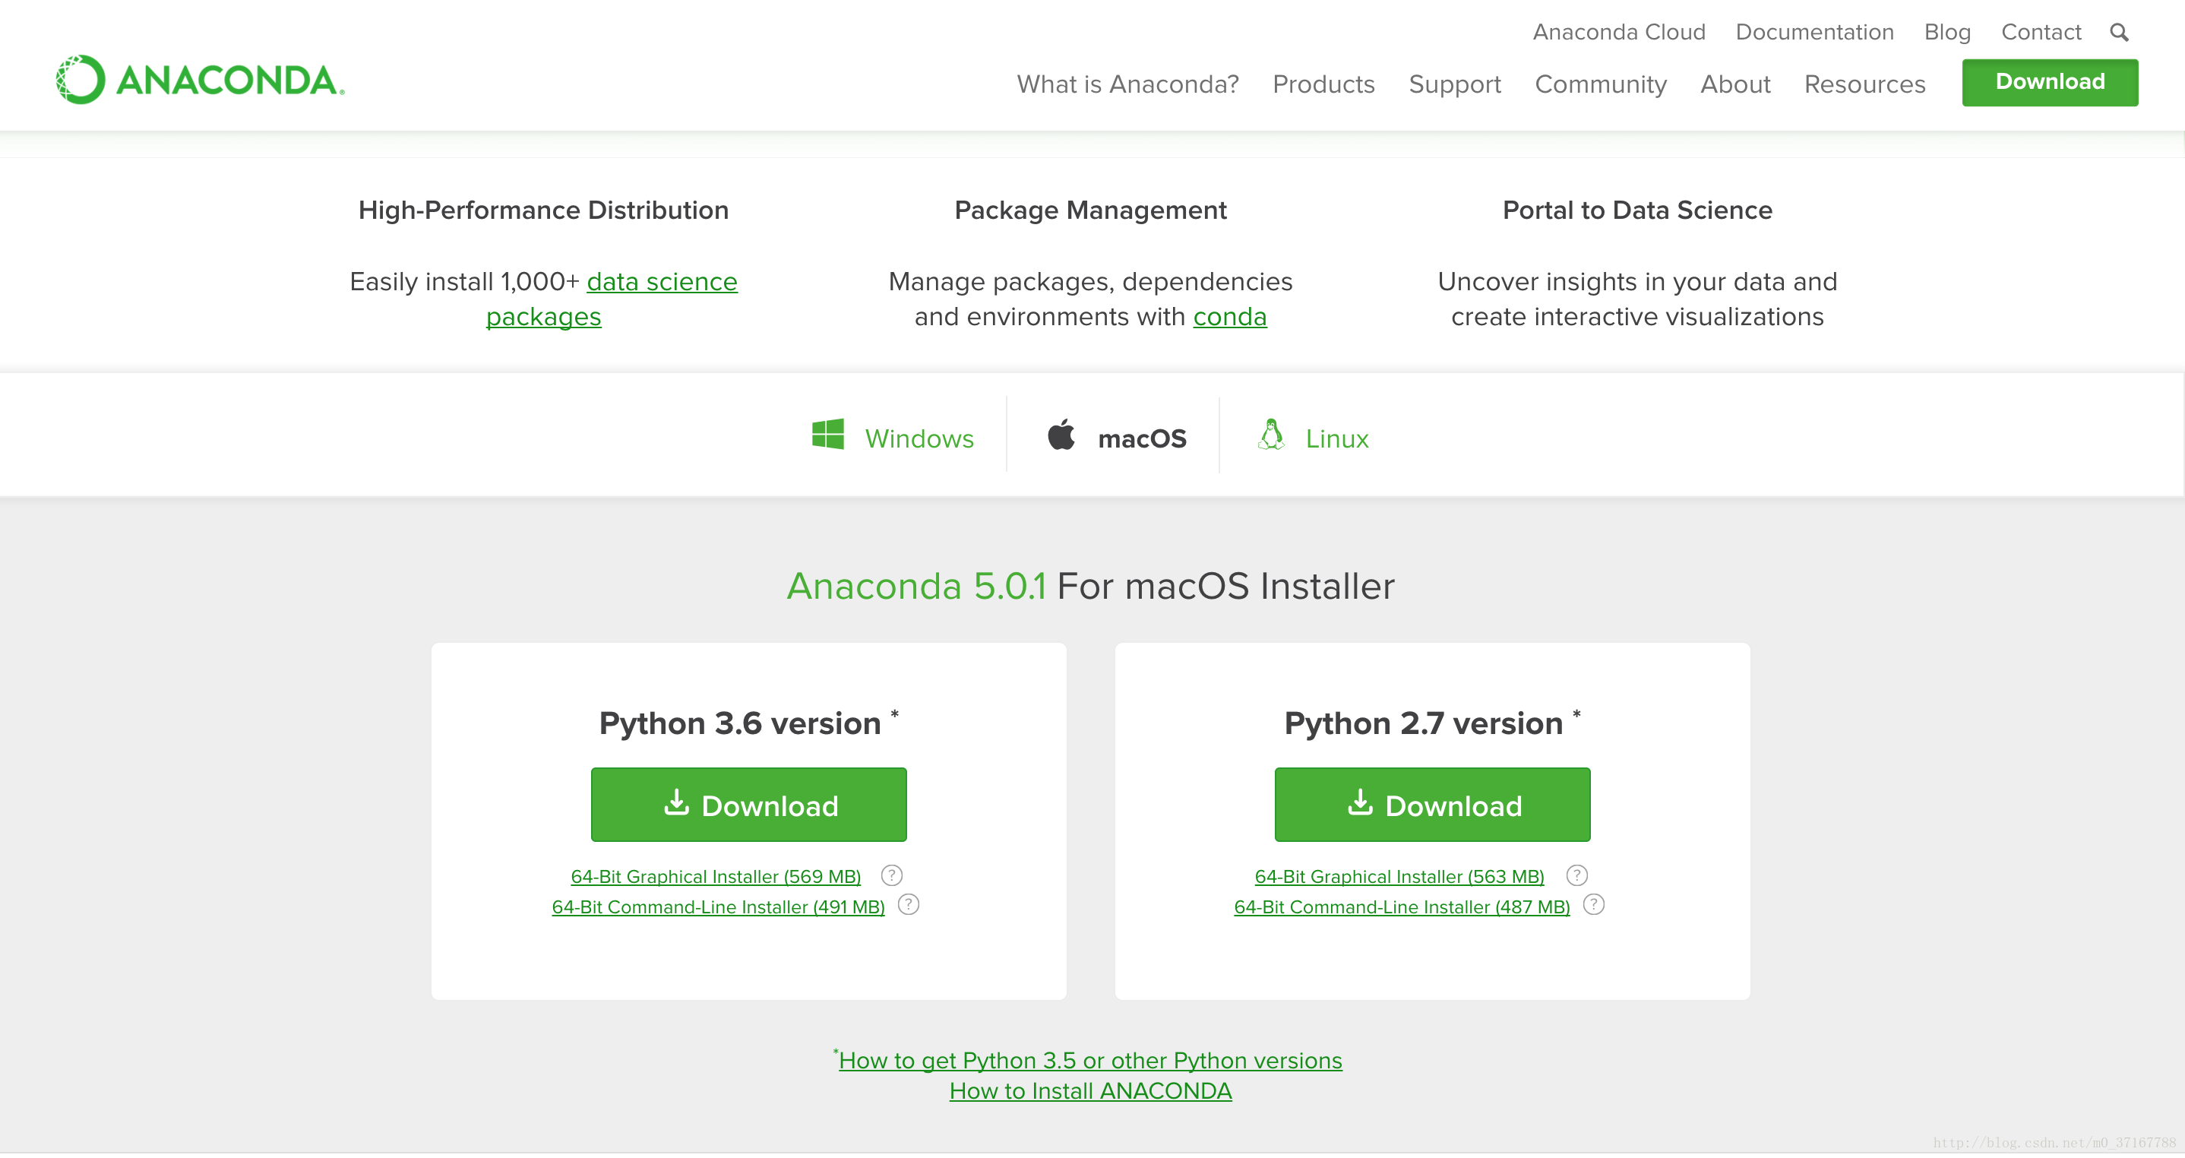Viewport: 2185px width, 1158px height.
Task: Click the green Download button in header
Action: tap(2050, 82)
